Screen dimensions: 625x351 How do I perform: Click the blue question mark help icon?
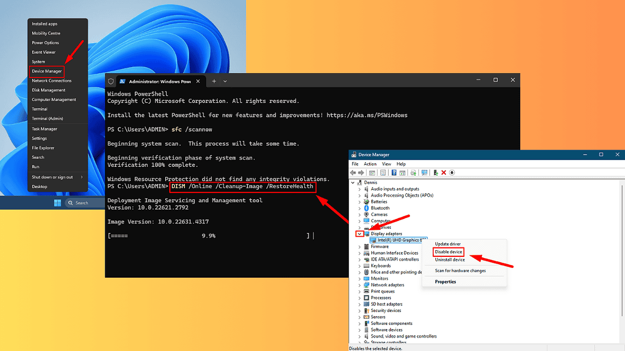[394, 173]
